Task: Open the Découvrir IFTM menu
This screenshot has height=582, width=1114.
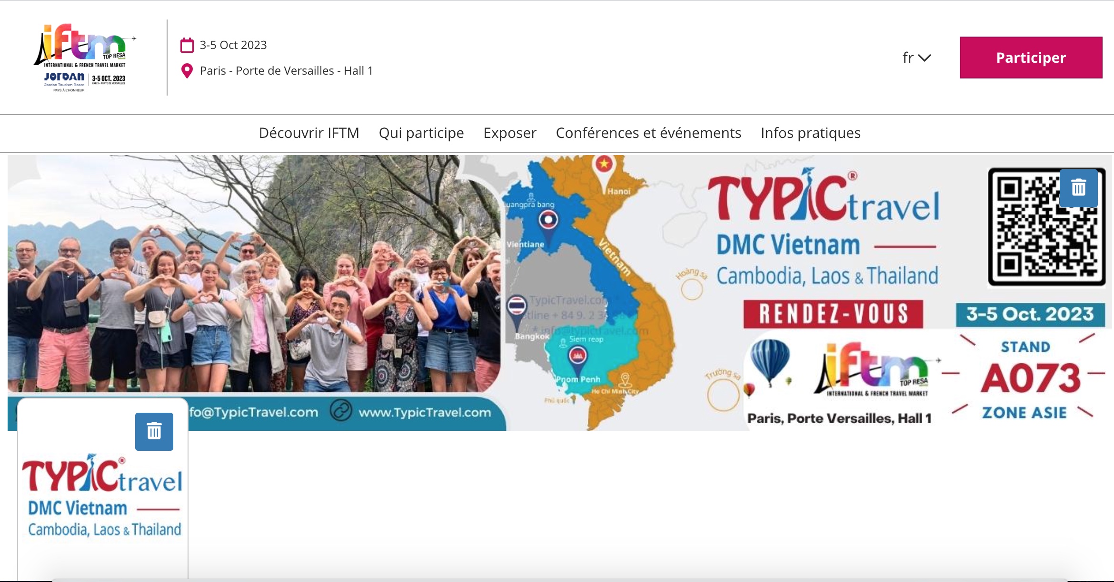Action: [x=309, y=133]
